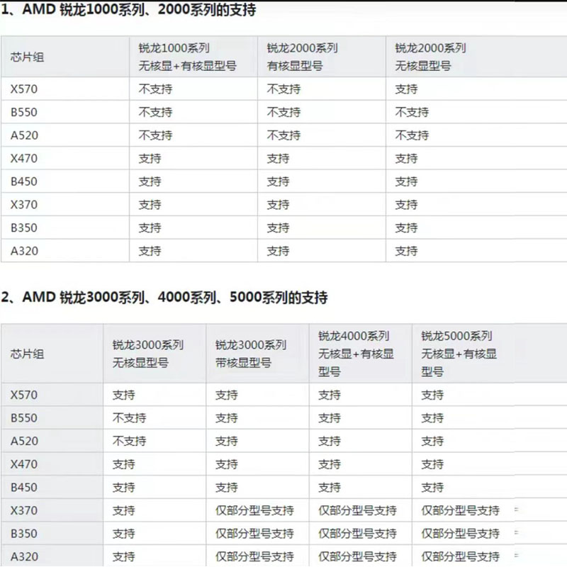Select "X470" in the 1000/2000 series table
This screenshot has height=567, width=567.
click(24, 158)
